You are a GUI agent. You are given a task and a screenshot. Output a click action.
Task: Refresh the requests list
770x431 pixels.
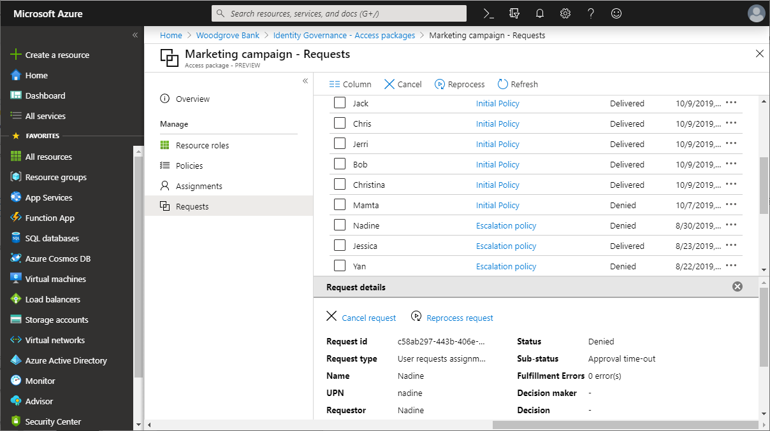518,83
